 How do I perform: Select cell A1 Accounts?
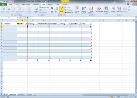point(10,24)
